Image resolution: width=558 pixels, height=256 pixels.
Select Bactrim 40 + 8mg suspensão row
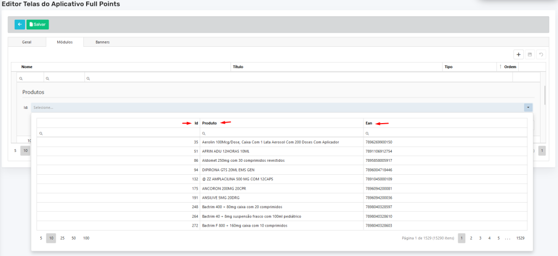click(282, 216)
